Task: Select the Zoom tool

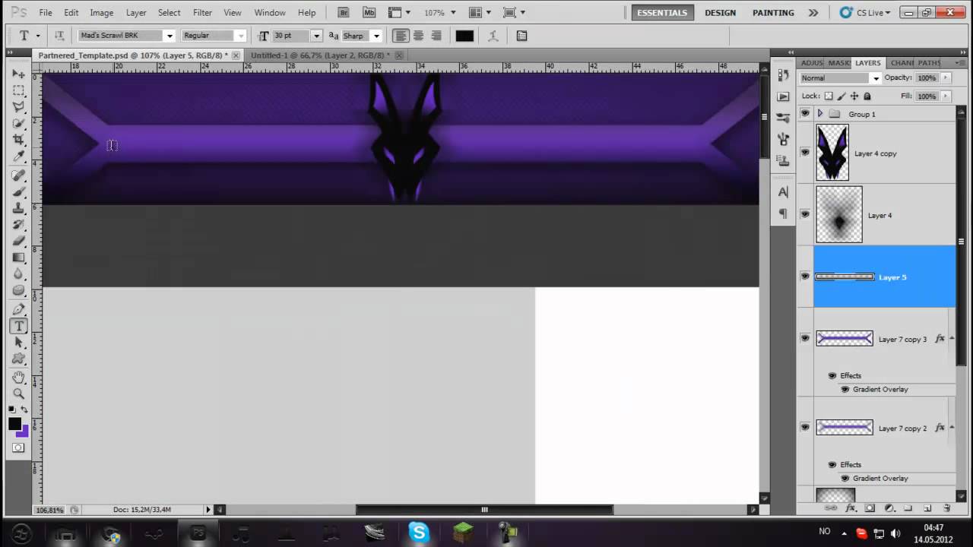Action: click(x=18, y=394)
